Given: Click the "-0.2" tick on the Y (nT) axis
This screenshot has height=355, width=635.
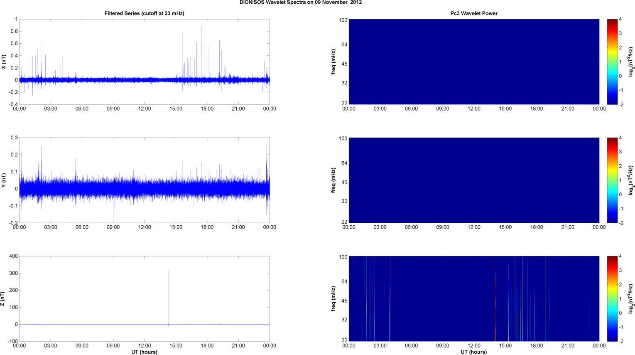Looking at the screenshot, I should coord(13,223).
